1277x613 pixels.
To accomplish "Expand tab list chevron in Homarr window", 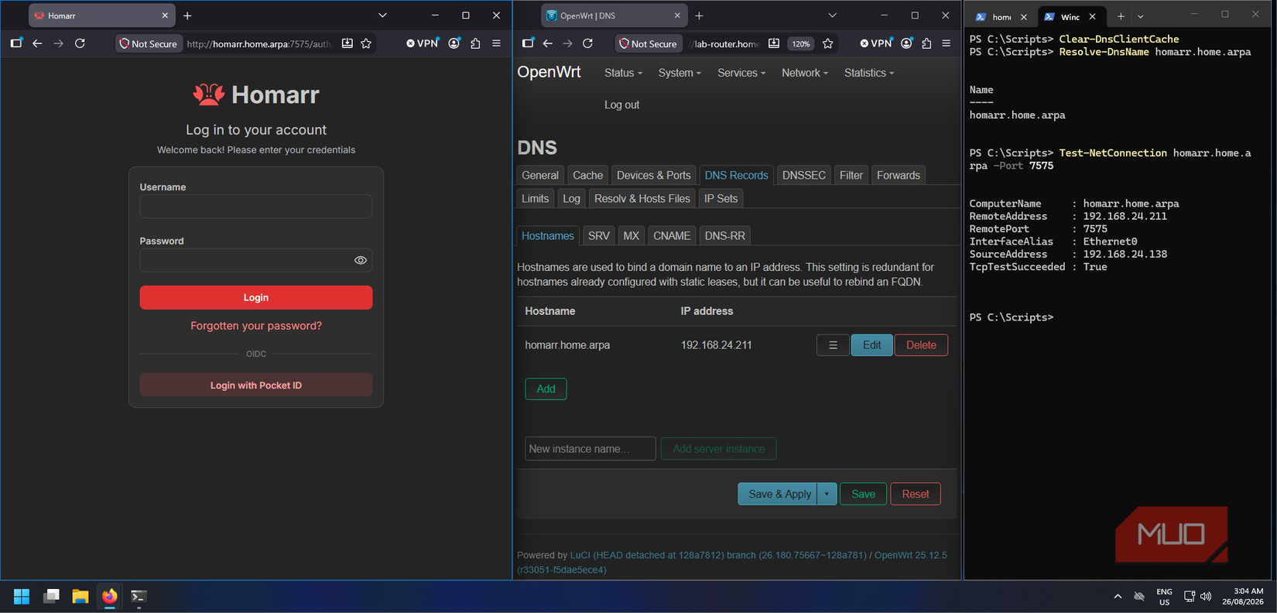I will click(382, 15).
